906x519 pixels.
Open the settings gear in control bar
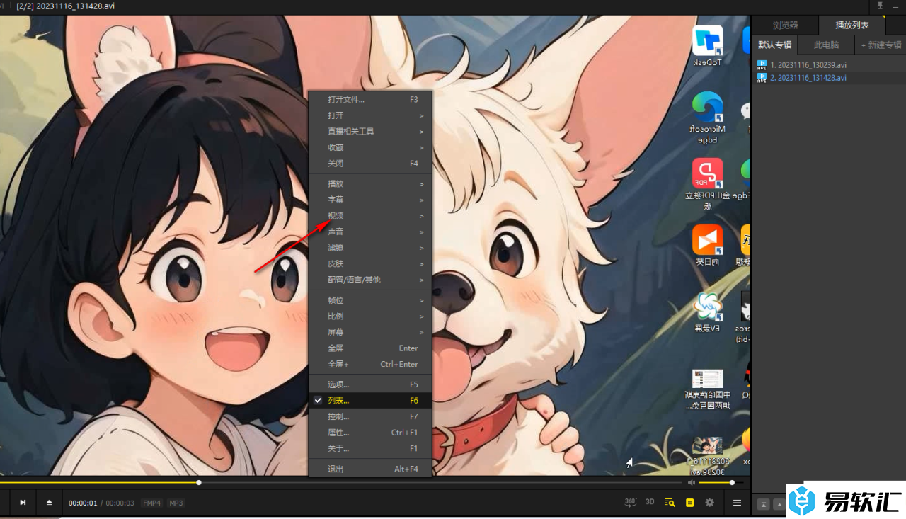point(710,503)
